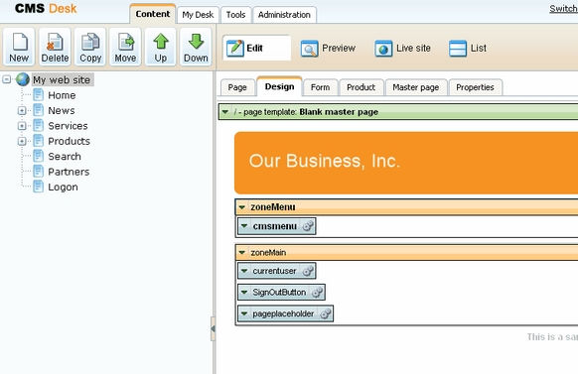Screen dimensions: 578x374
Task: Open the Administration tab
Action: 284,15
